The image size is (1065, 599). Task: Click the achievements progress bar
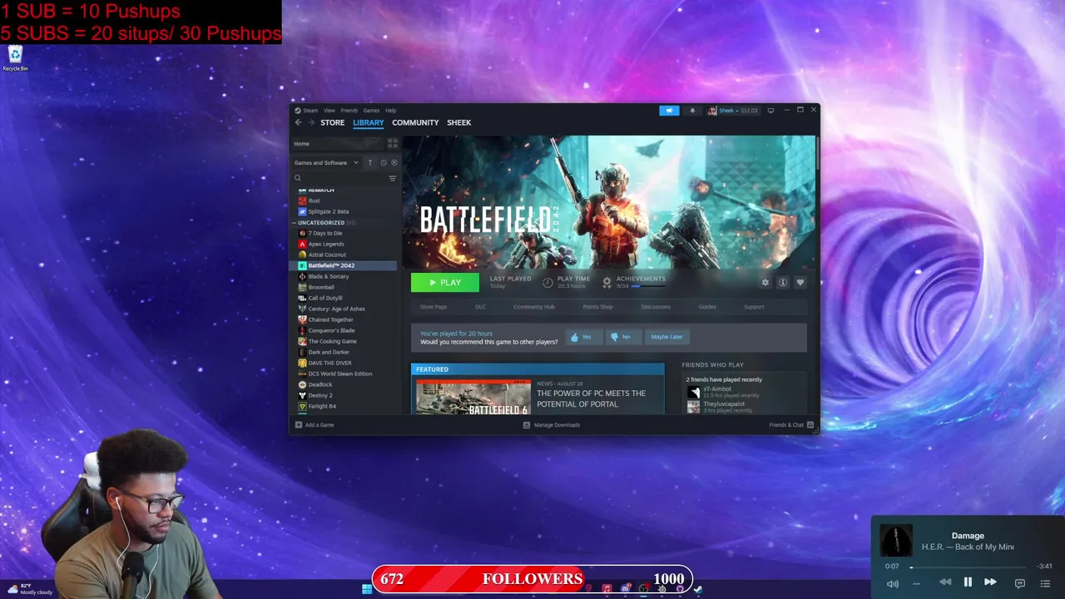pyautogui.click(x=648, y=286)
